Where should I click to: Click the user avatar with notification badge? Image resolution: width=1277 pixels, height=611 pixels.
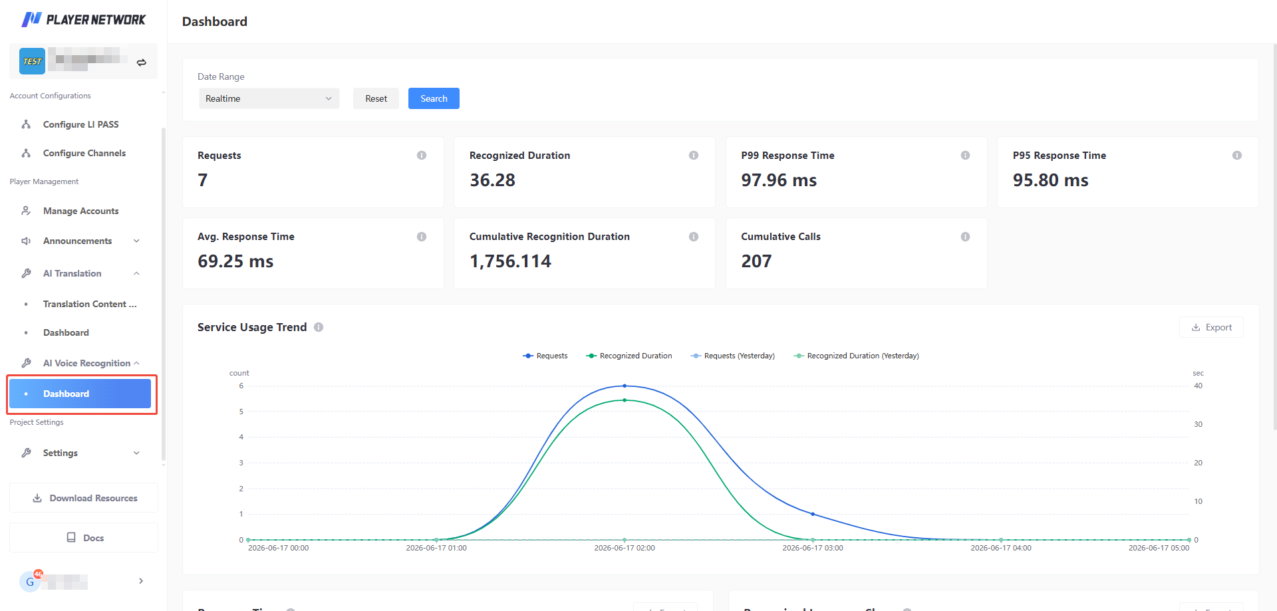point(30,581)
